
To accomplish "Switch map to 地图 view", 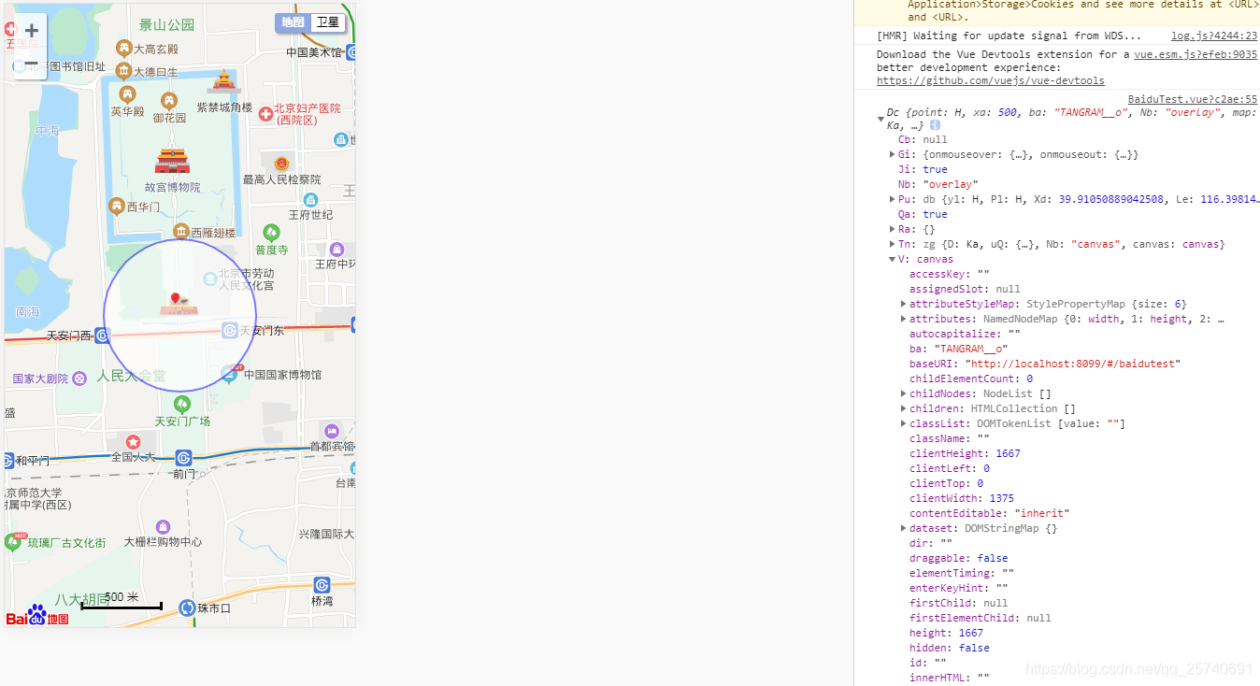I will 293,22.
